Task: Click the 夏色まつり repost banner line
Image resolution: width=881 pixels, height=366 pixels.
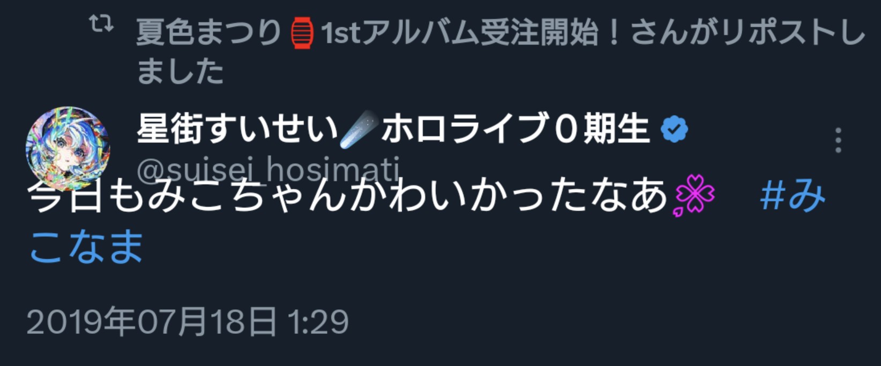Action: click(x=501, y=52)
